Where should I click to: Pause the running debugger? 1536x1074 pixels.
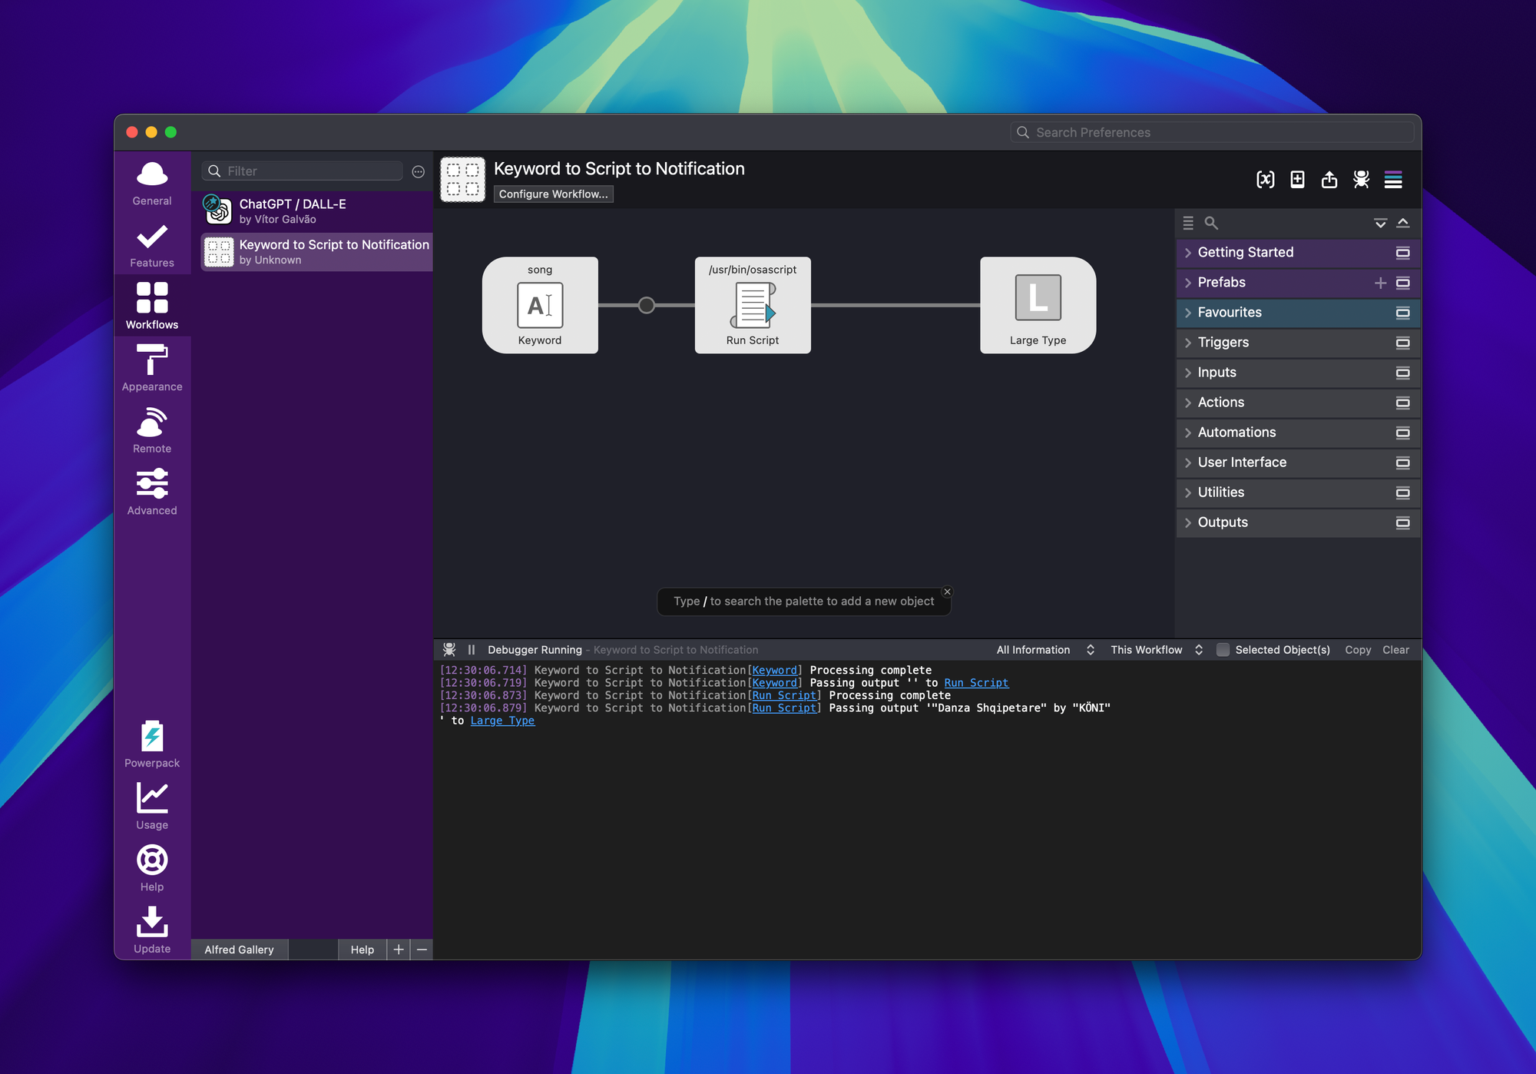472,650
